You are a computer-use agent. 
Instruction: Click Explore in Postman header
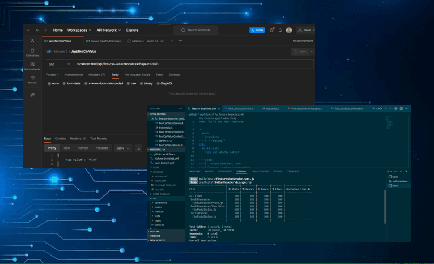coord(132,30)
